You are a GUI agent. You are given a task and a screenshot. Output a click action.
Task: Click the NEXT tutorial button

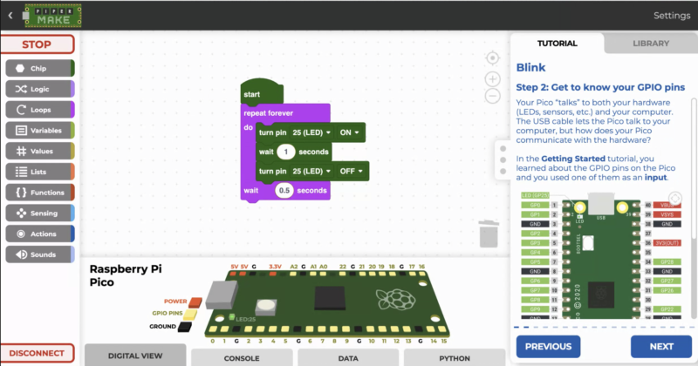(661, 346)
